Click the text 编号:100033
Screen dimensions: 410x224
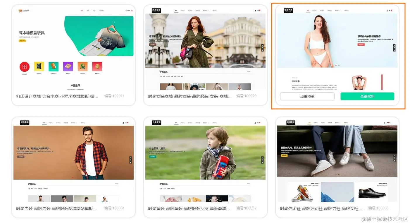coord(378,208)
